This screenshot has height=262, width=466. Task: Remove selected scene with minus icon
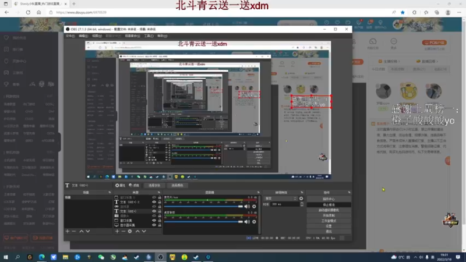click(x=74, y=231)
